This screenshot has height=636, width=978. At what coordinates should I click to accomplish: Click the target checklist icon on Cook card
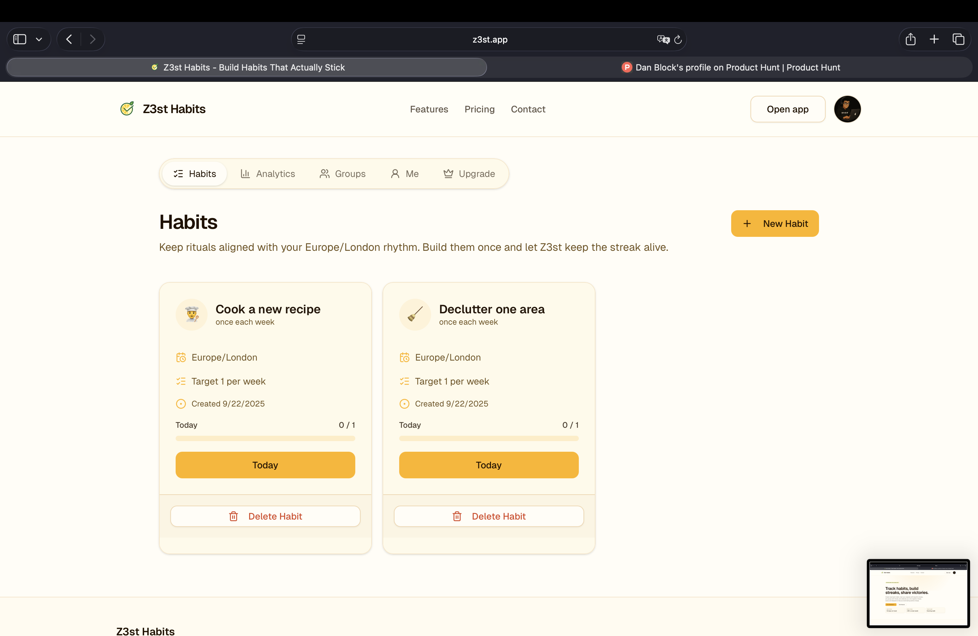181,381
